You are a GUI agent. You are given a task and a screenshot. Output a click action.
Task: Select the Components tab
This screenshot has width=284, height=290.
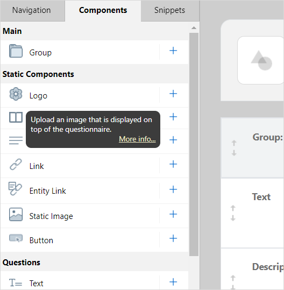click(103, 10)
